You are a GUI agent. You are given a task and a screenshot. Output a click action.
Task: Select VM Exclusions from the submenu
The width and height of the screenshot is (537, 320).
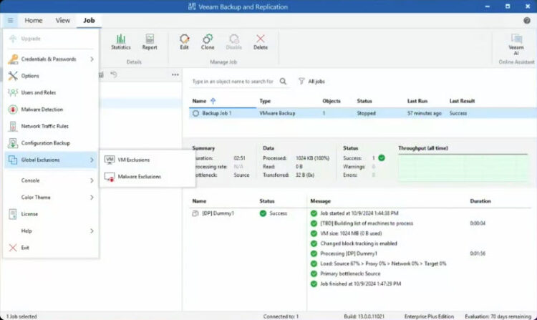point(133,160)
